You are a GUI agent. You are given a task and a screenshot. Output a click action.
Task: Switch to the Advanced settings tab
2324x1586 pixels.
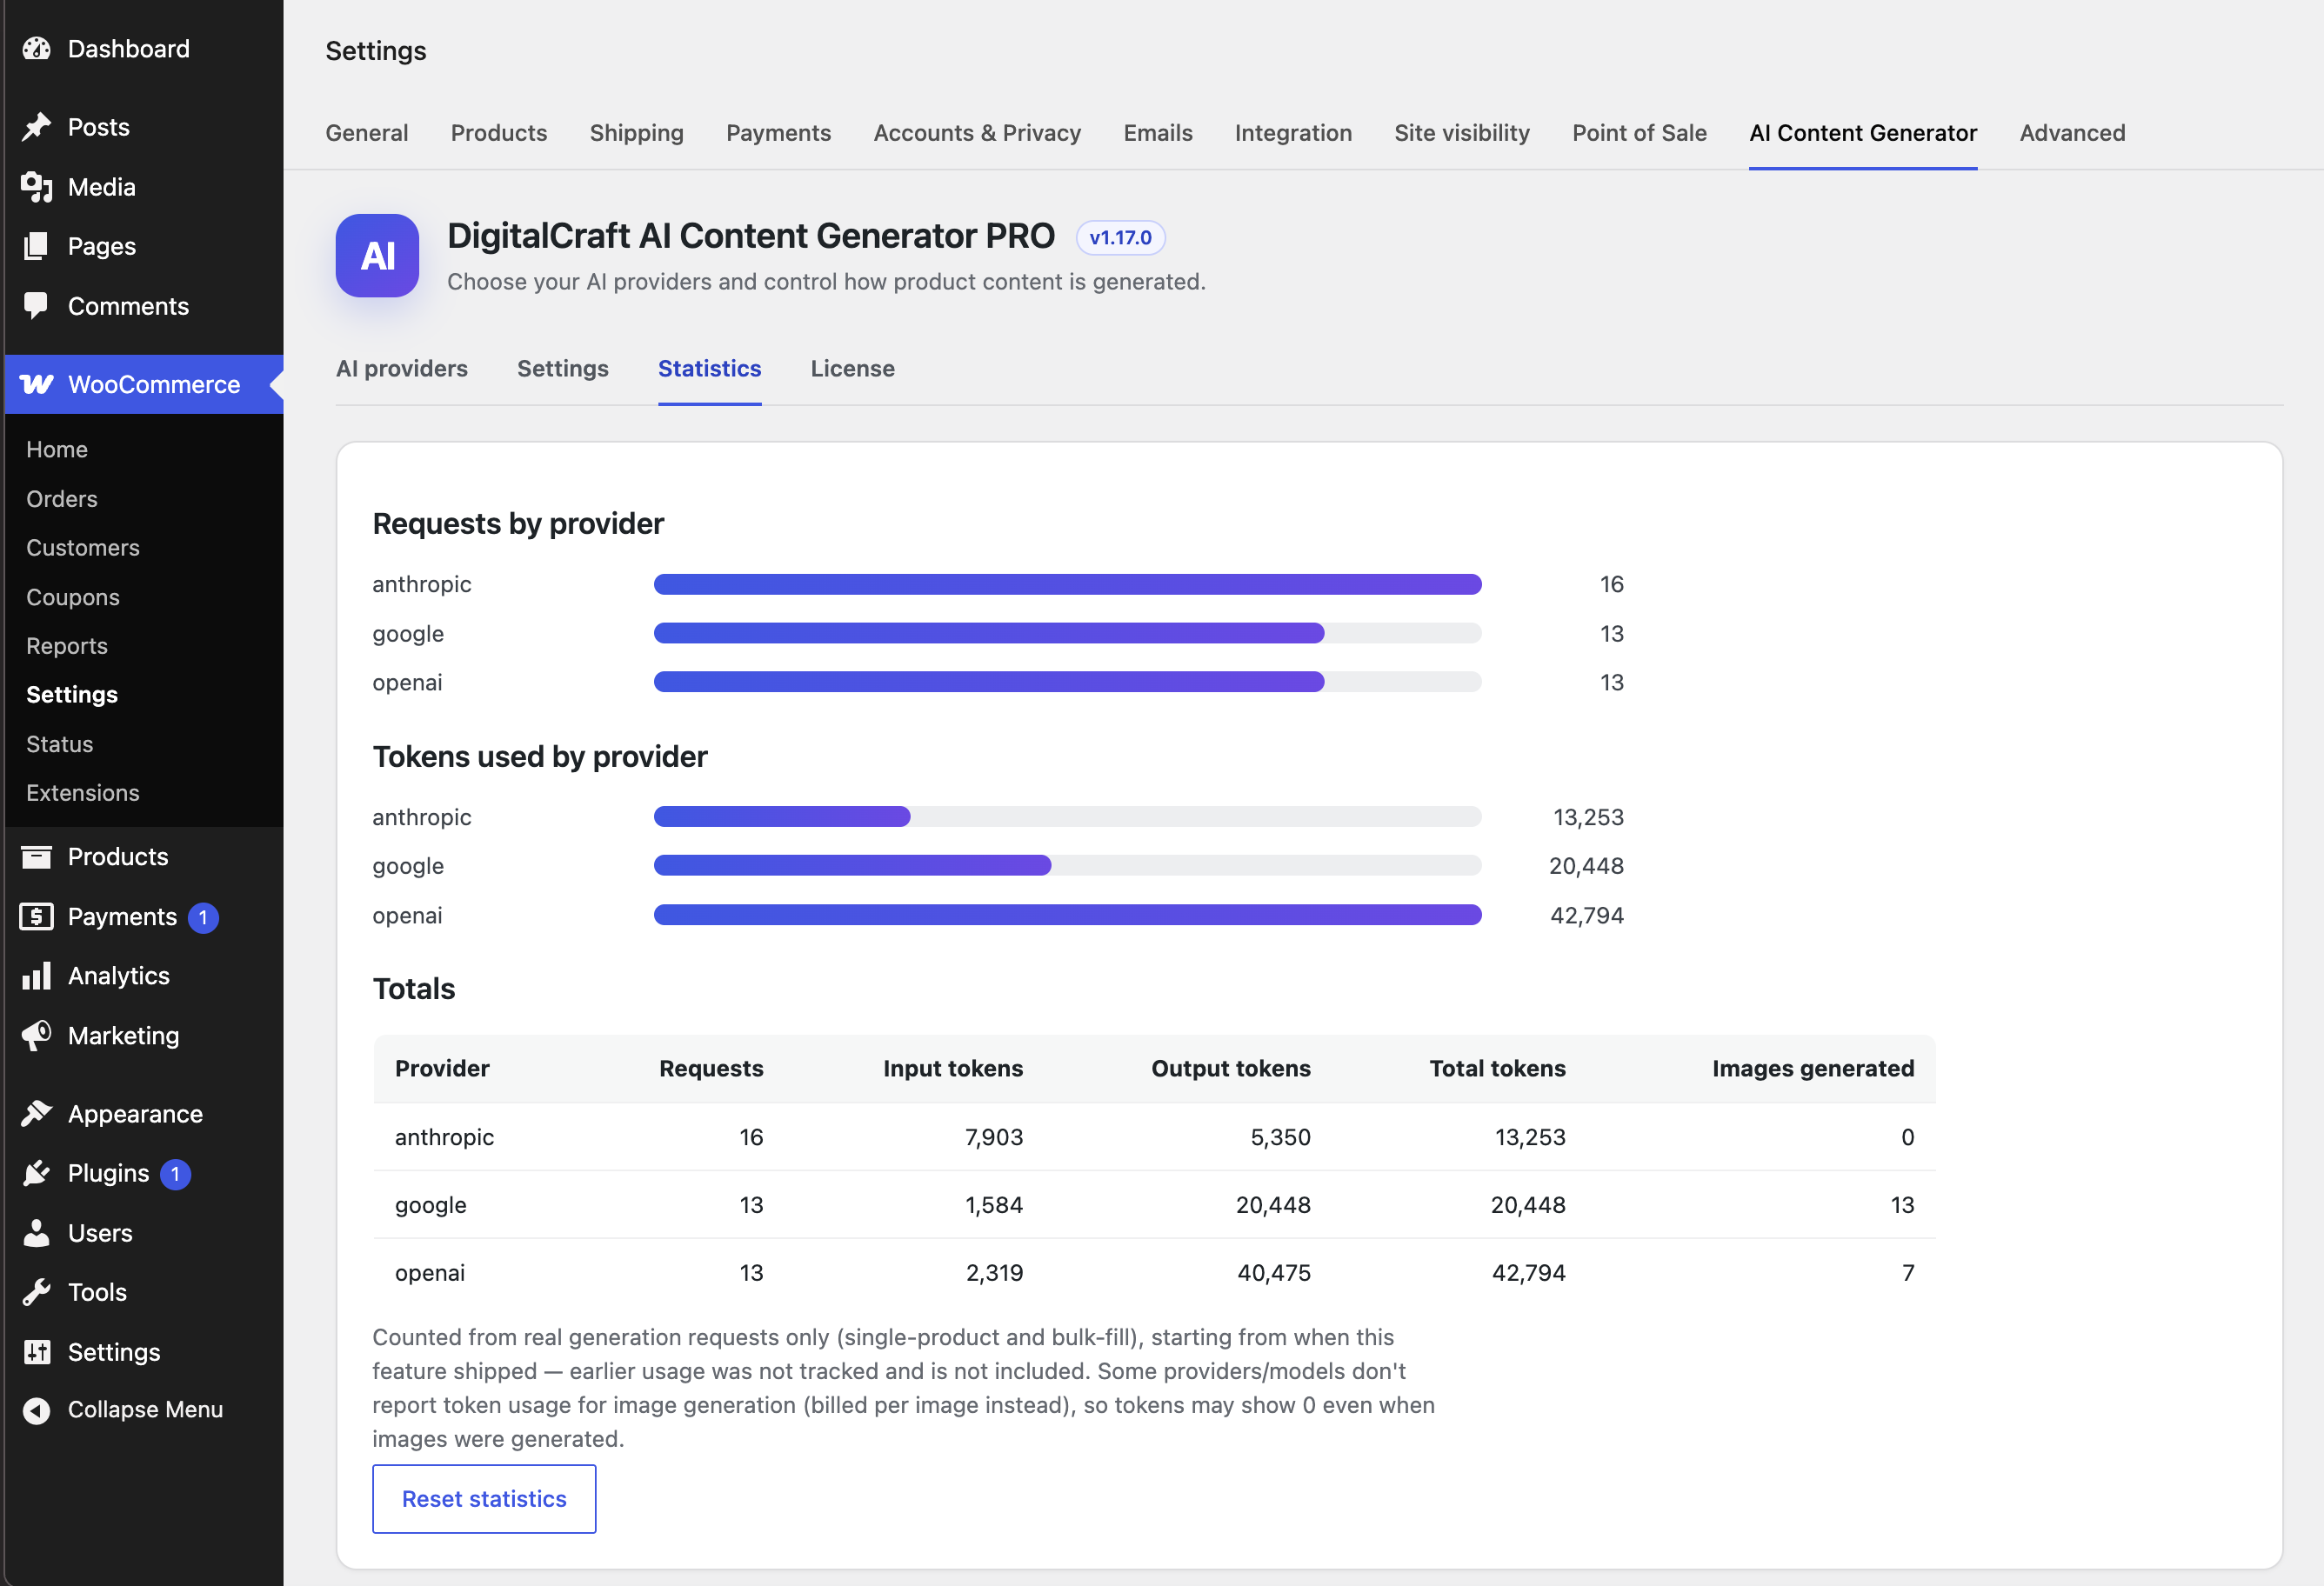[x=2072, y=133]
